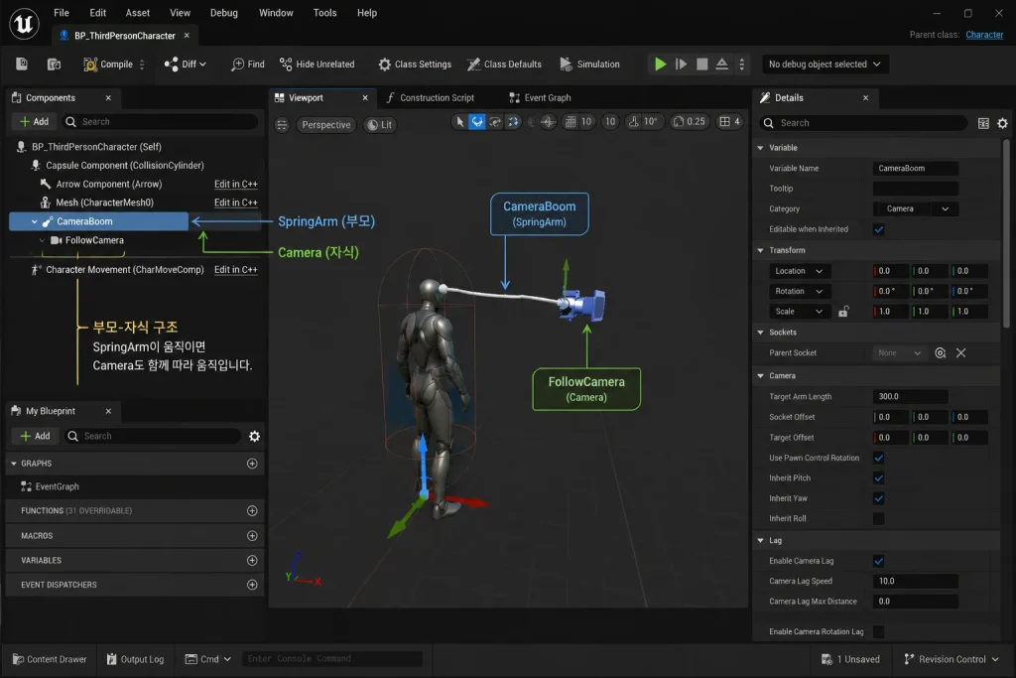Enable the Inherit Roll checkbox
Screen dimensions: 1016x678
[x=879, y=518]
